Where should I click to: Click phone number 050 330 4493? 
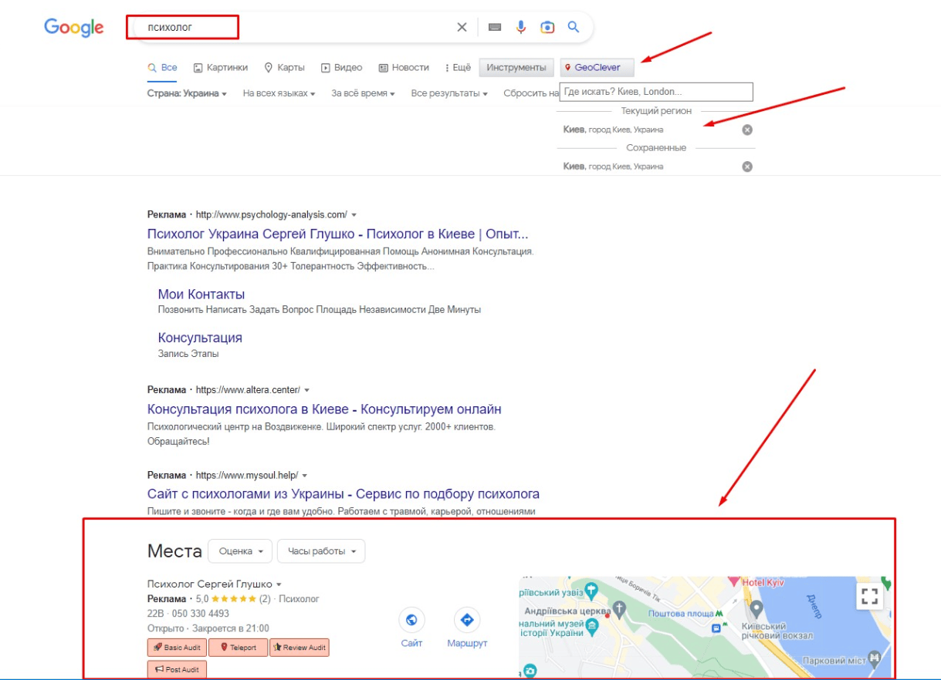(x=201, y=614)
